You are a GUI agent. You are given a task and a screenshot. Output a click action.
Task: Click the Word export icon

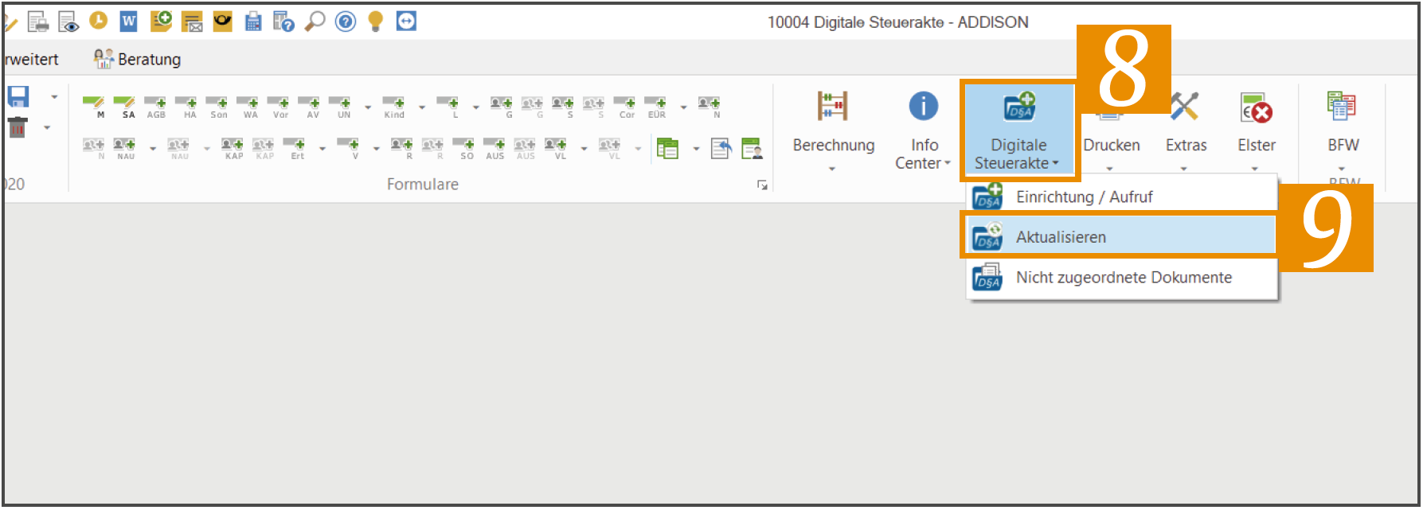[x=128, y=21]
